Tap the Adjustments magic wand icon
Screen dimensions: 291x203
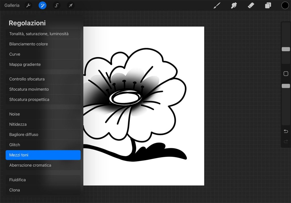point(43,5)
